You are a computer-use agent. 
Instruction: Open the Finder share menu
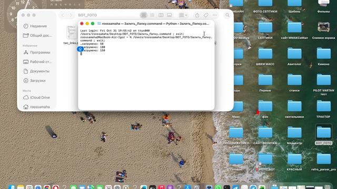click(197, 15)
